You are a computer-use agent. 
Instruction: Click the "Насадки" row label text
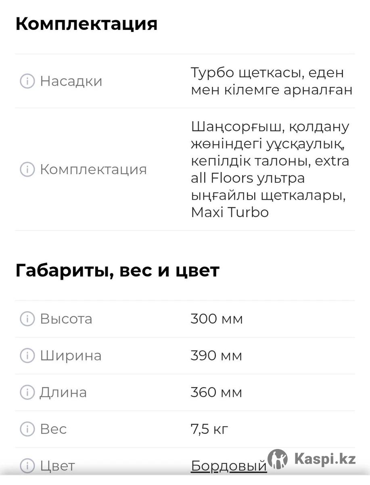(71, 81)
